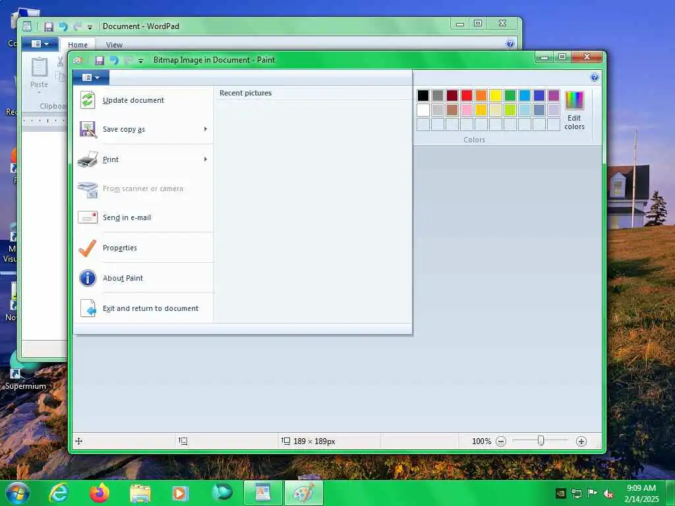Switch to WordPad View tab
The width and height of the screenshot is (675, 506).
click(114, 45)
